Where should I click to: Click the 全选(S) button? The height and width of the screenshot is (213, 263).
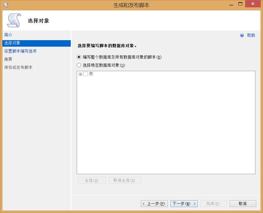click(x=92, y=181)
